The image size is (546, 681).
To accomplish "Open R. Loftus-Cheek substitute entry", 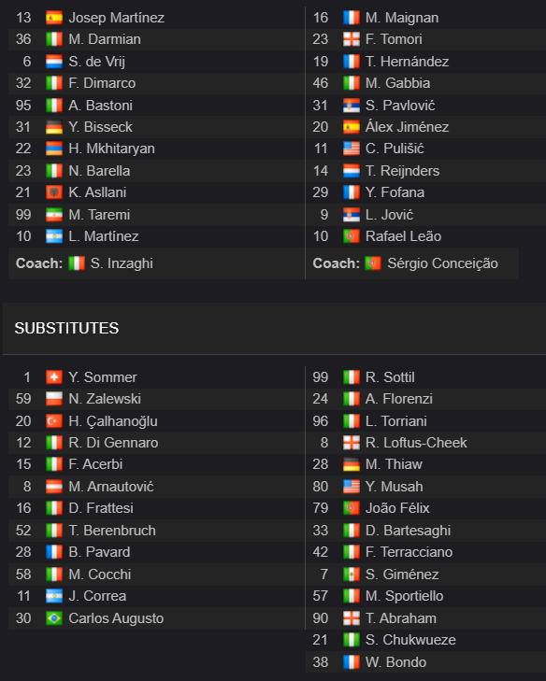I will coord(416,443).
